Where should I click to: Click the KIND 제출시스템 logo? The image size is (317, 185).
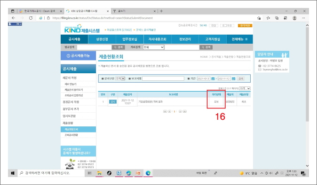(82, 29)
